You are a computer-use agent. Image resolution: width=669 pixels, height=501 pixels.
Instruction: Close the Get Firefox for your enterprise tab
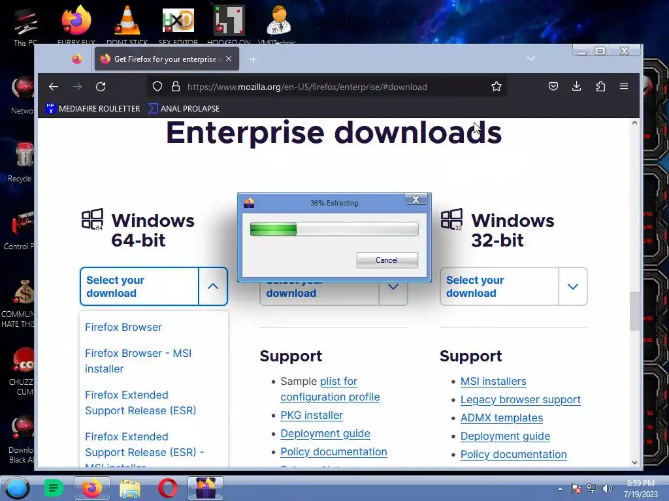229,59
